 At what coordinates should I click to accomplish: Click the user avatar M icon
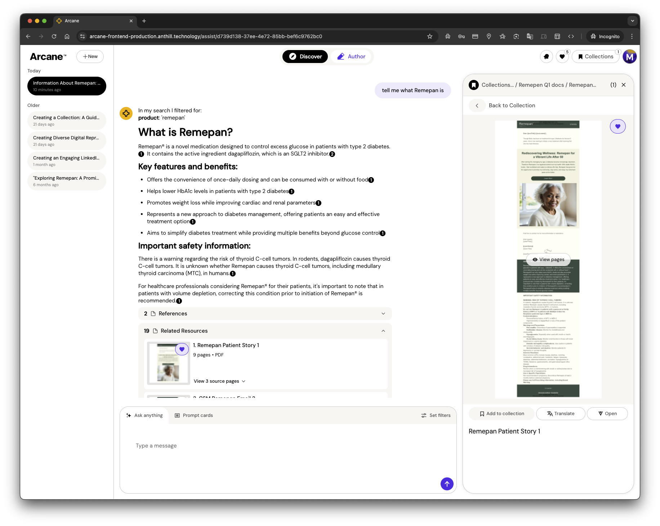click(630, 57)
